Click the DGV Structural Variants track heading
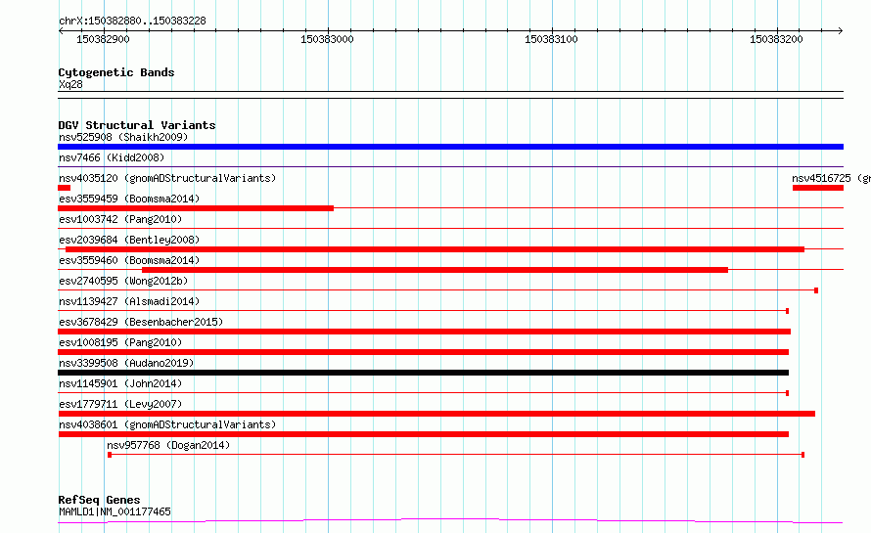Image resolution: width=871 pixels, height=533 pixels. 137,125
